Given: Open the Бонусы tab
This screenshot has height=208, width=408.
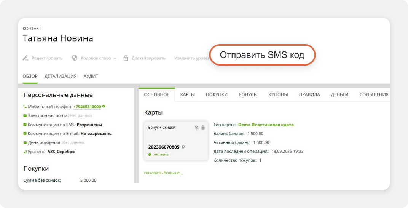Looking at the screenshot, I should (248, 94).
